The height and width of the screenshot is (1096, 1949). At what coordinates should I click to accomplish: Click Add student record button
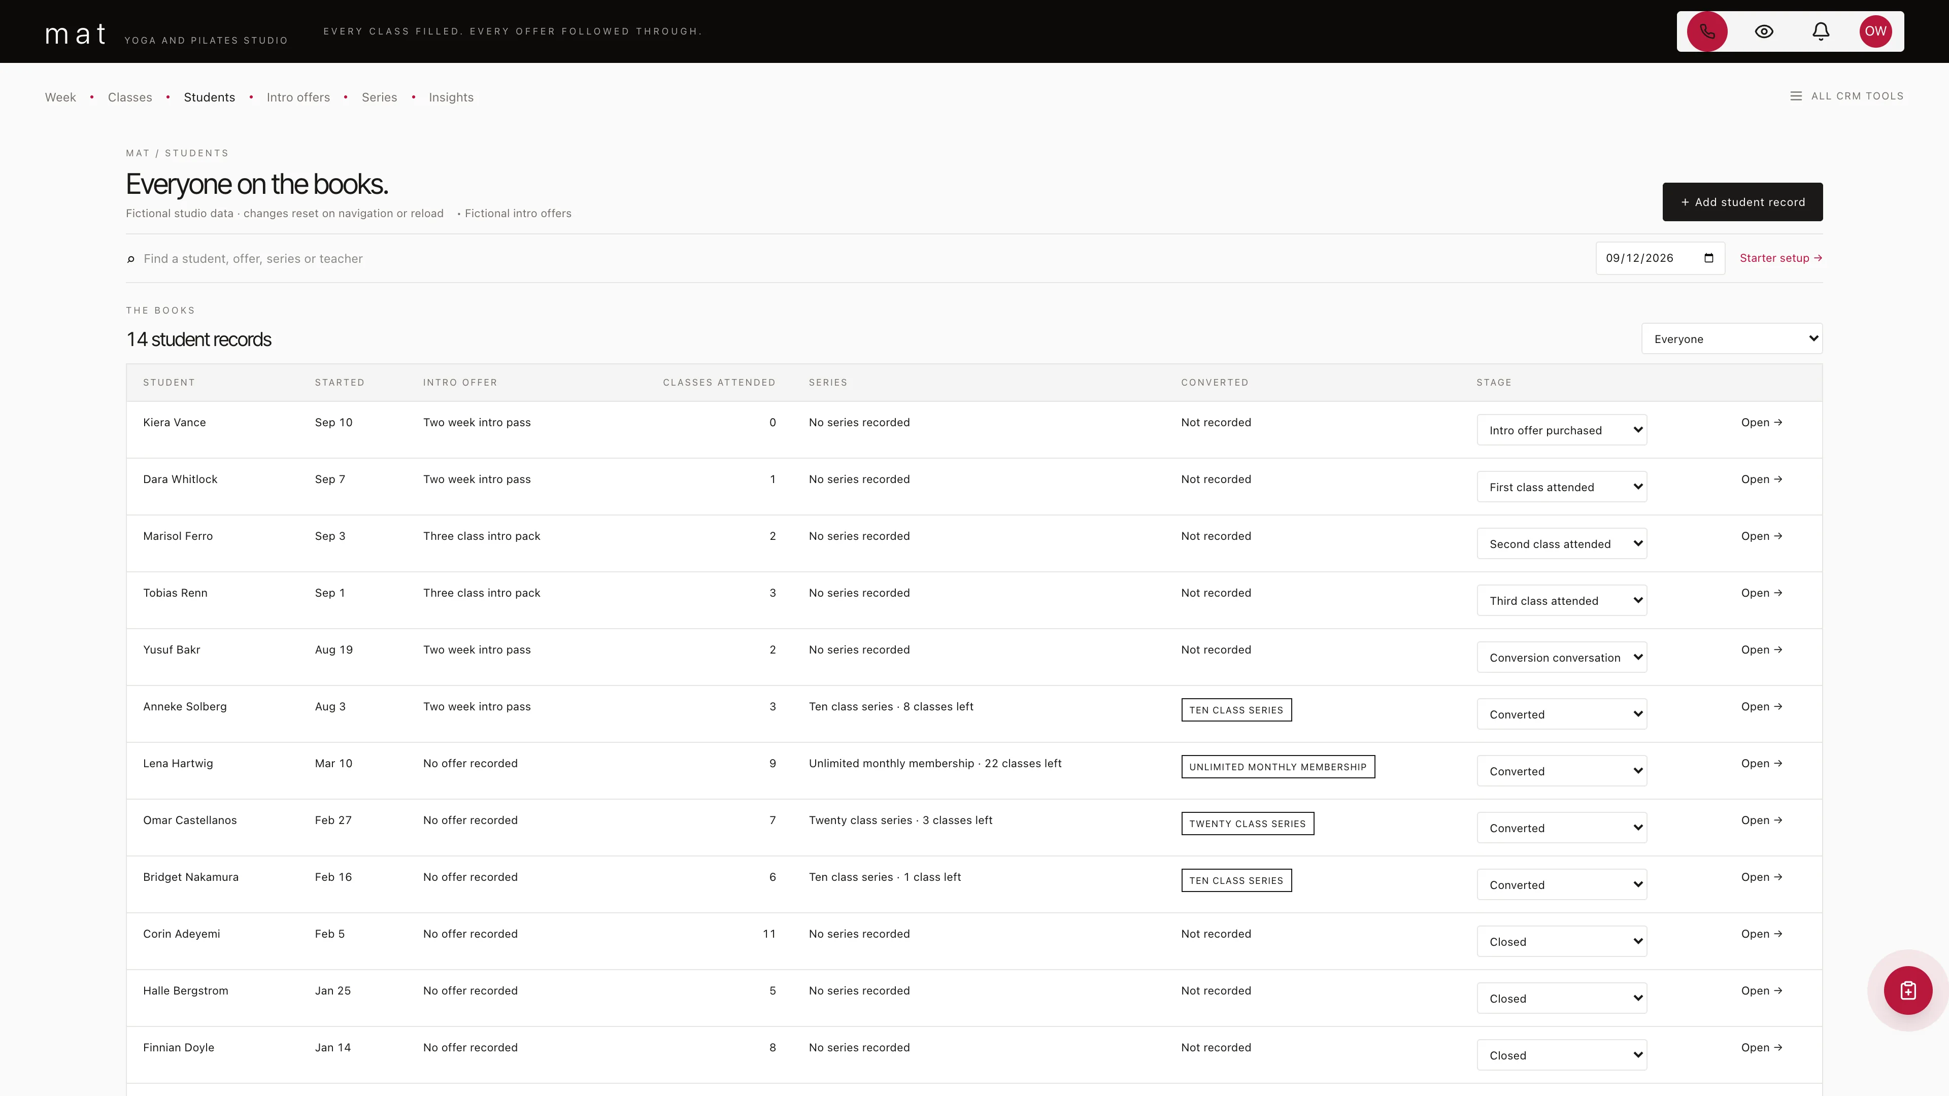click(1742, 202)
